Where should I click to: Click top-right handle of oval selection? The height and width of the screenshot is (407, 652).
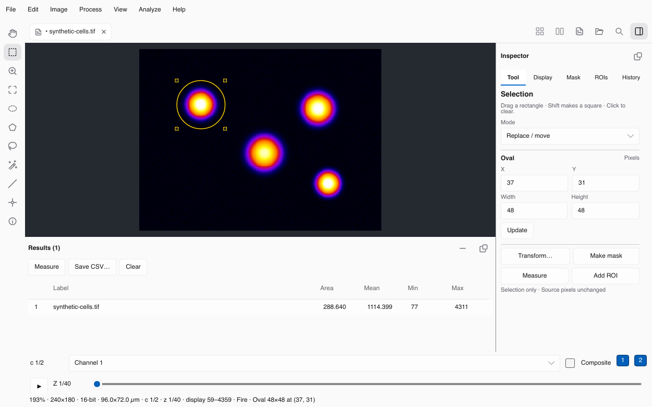point(225,80)
